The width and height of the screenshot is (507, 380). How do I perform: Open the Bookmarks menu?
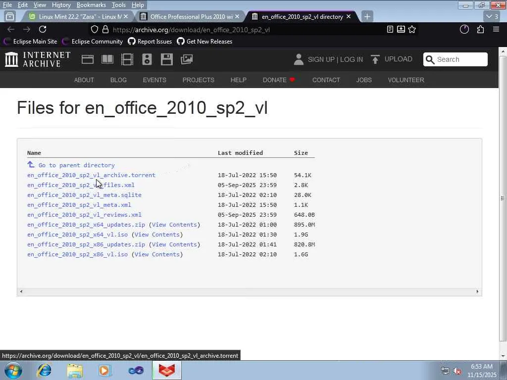pyautogui.click(x=91, y=5)
